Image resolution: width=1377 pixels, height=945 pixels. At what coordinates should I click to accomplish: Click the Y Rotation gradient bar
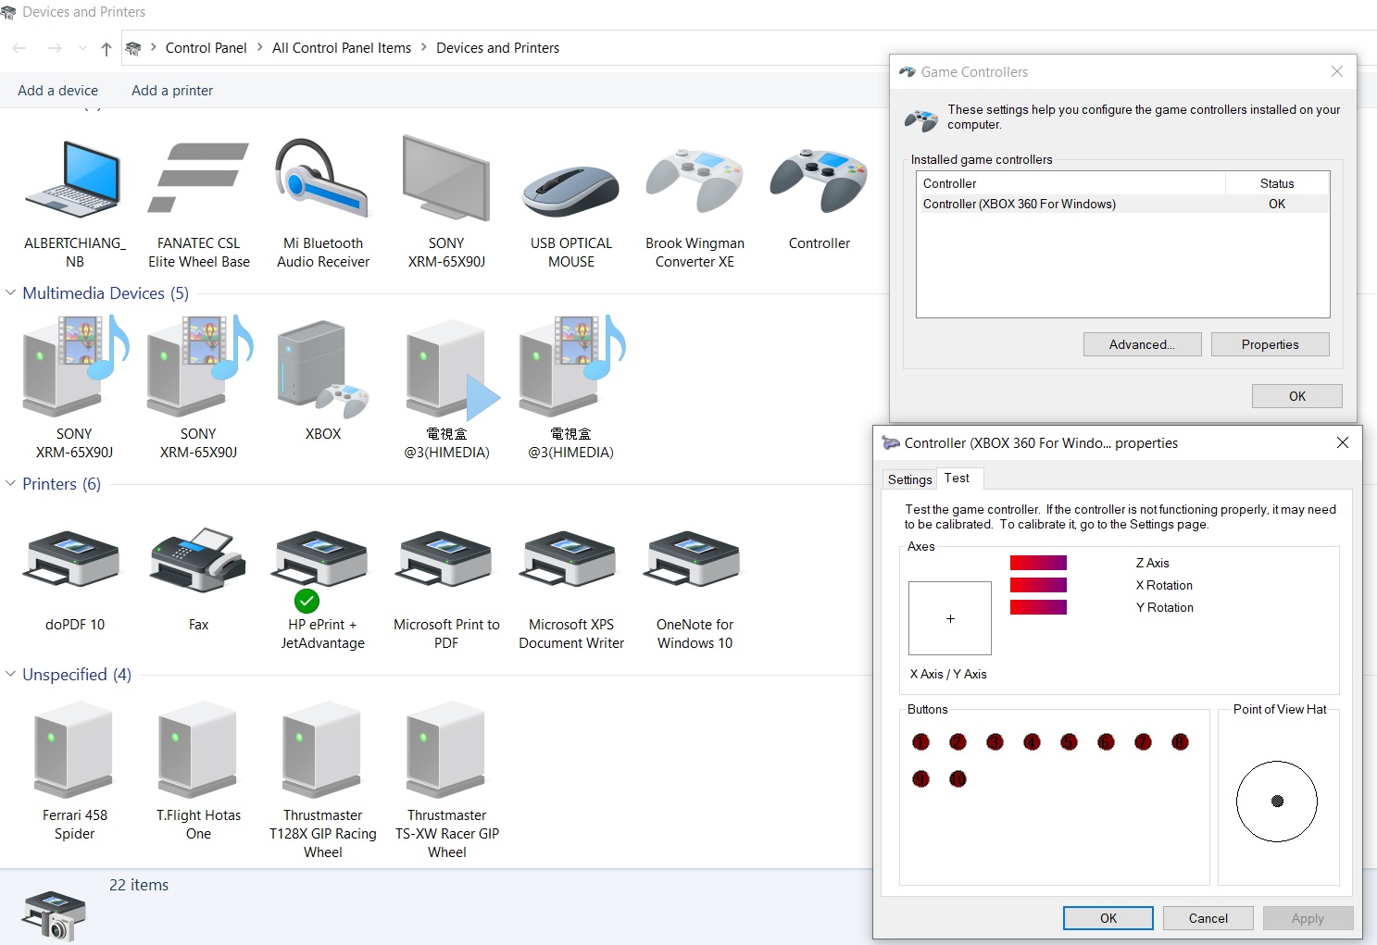click(x=1038, y=607)
